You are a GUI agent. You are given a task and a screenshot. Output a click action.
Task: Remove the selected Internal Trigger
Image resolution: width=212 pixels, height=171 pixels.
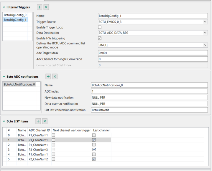pyautogui.click(x=46, y=7)
